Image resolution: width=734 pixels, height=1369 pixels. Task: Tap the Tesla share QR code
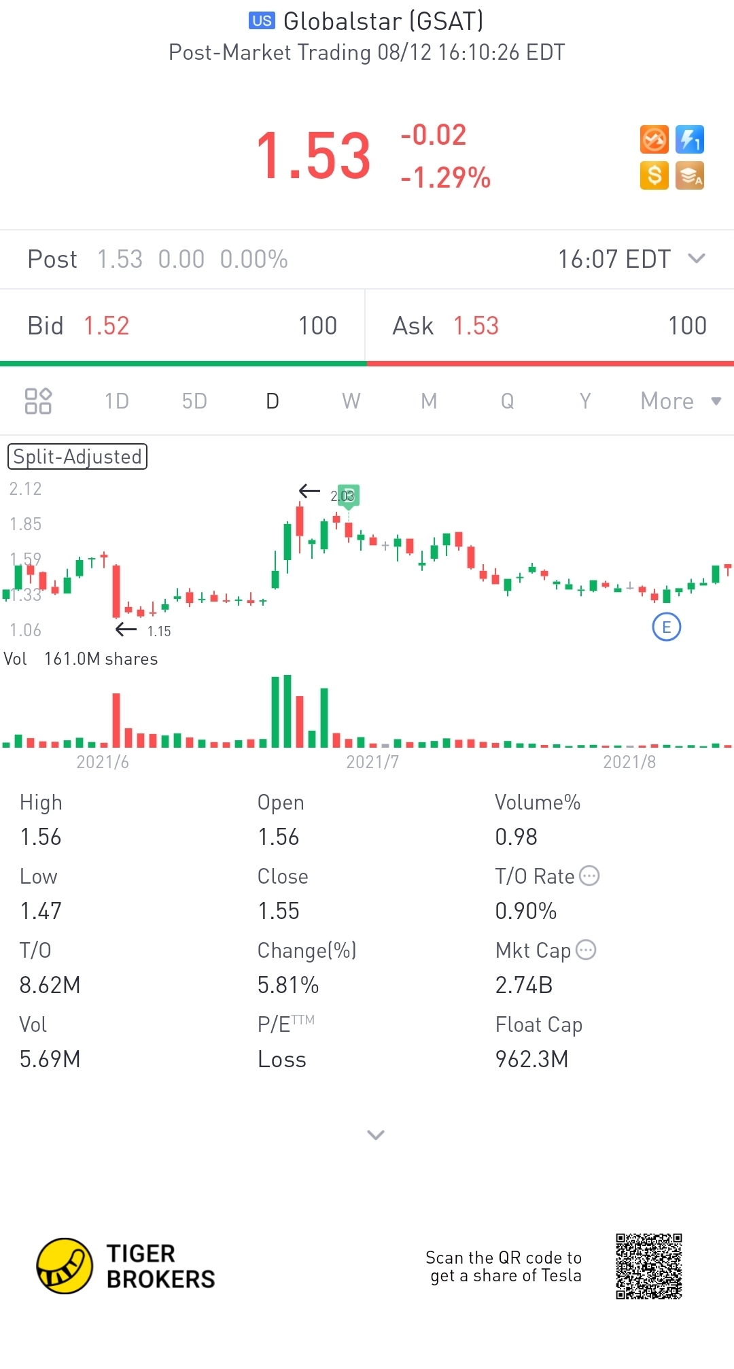649,1266
